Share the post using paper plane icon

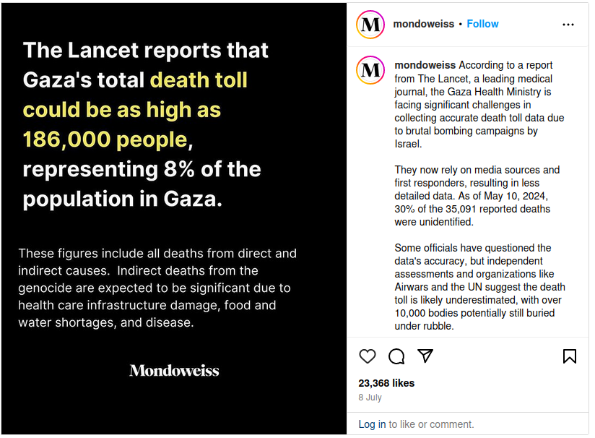[425, 356]
